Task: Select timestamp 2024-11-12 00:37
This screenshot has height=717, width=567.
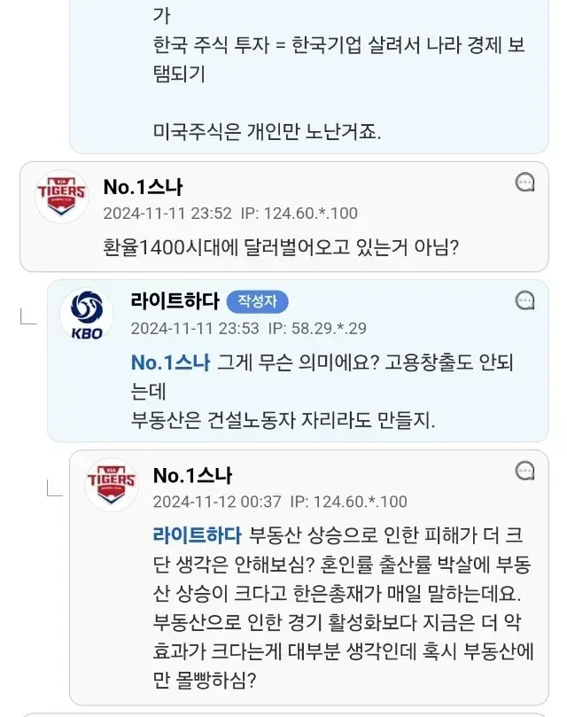Action: [217, 502]
